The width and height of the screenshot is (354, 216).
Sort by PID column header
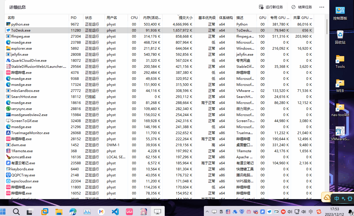pyautogui.click(x=76, y=18)
